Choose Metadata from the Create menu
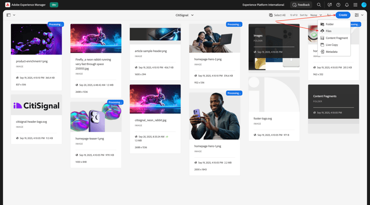The width and height of the screenshot is (370, 205). 334,52
